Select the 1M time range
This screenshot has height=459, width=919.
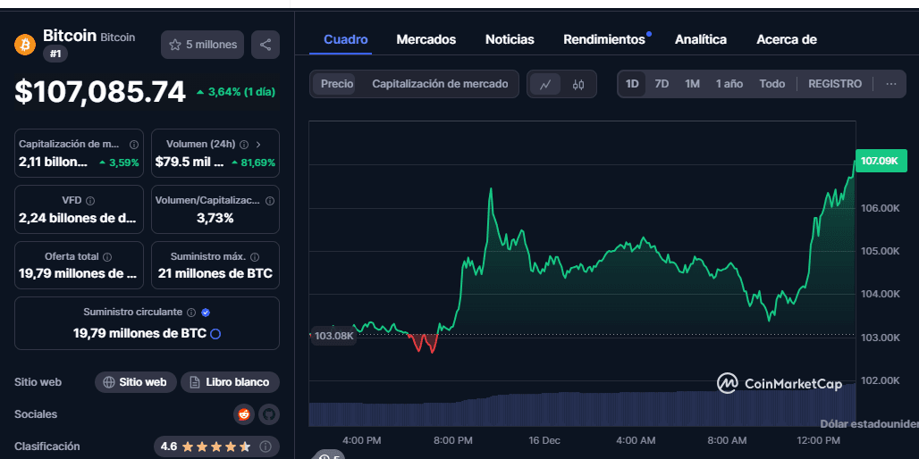click(692, 84)
